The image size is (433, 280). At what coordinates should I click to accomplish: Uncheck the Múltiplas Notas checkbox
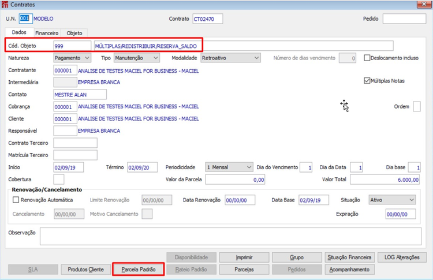point(367,81)
